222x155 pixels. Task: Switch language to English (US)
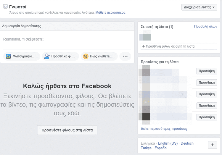point(168,143)
